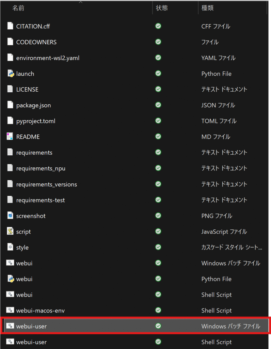Click the green status checkmark beside LICENSE

(x=158, y=89)
